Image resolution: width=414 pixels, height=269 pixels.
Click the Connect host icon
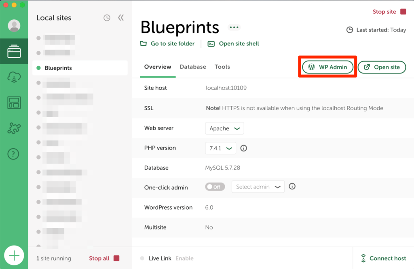[x=363, y=258]
